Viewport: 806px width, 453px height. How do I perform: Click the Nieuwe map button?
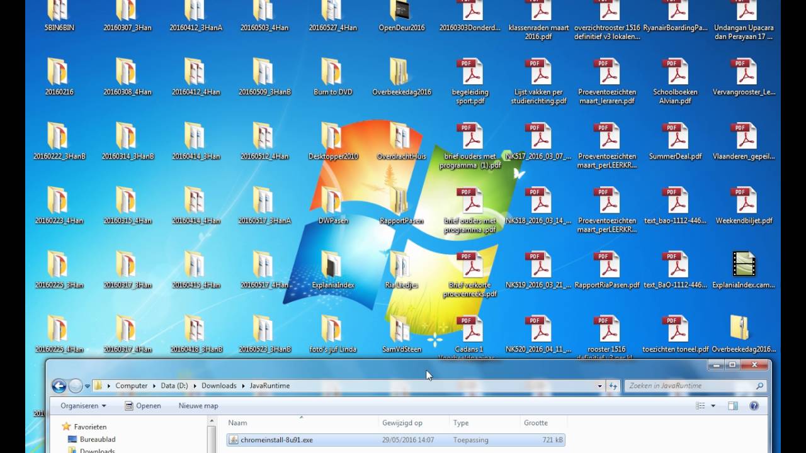pyautogui.click(x=198, y=406)
